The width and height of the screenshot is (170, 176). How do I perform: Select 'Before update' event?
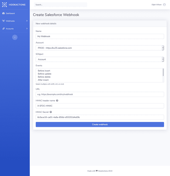tap(44, 74)
